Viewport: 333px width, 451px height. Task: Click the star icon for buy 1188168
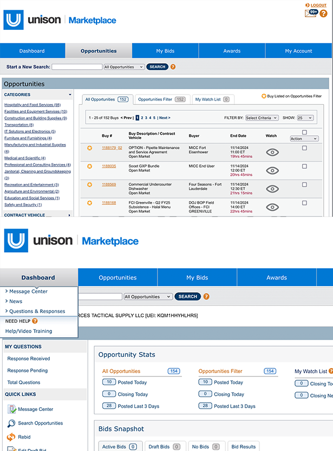click(89, 203)
